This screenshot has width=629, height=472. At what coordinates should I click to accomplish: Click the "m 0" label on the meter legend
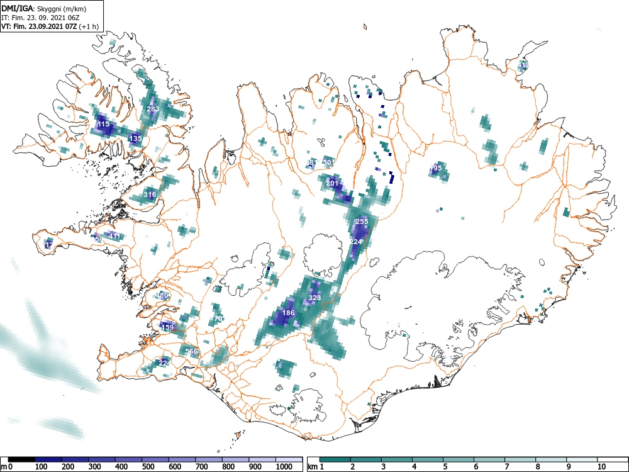7,467
